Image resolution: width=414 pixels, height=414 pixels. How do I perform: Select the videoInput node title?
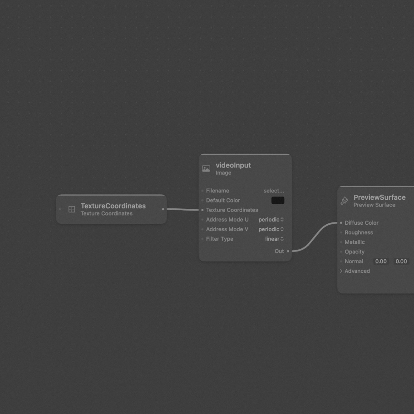click(233, 165)
